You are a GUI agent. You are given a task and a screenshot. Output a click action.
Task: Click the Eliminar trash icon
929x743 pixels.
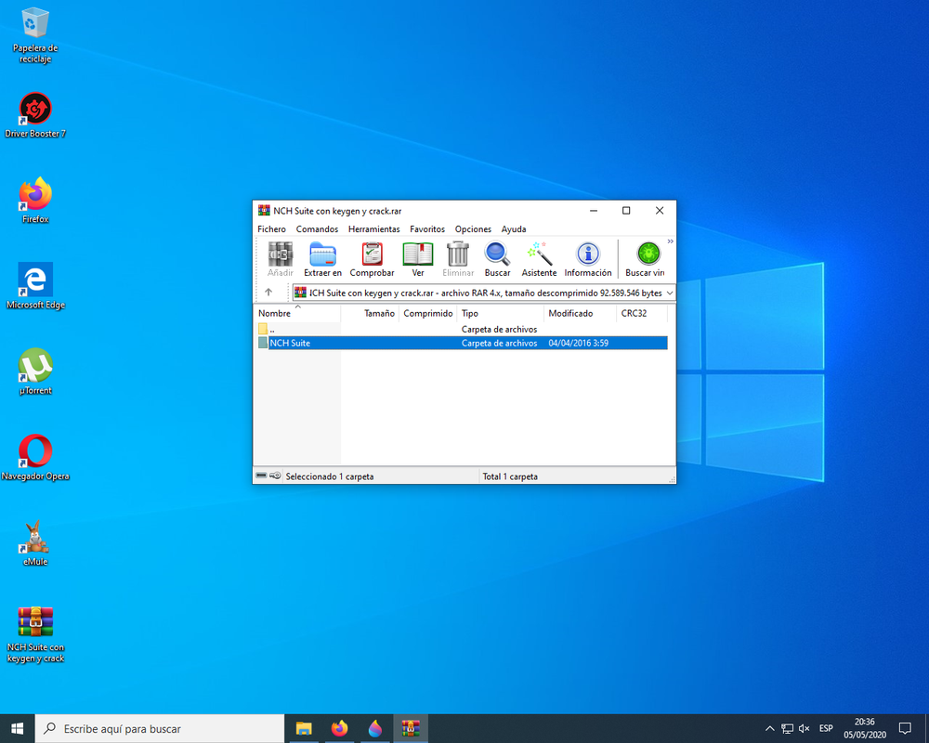[x=458, y=259]
